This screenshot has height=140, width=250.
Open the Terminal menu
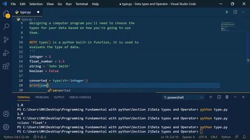tap(82, 4)
